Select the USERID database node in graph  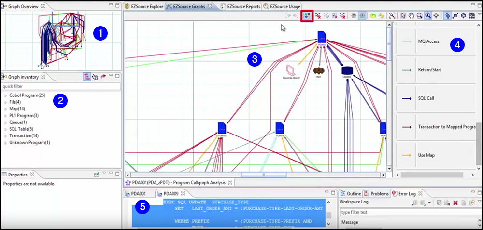pyautogui.click(x=347, y=72)
